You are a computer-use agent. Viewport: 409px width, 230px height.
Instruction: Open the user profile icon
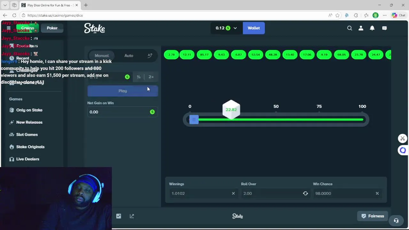361,28
